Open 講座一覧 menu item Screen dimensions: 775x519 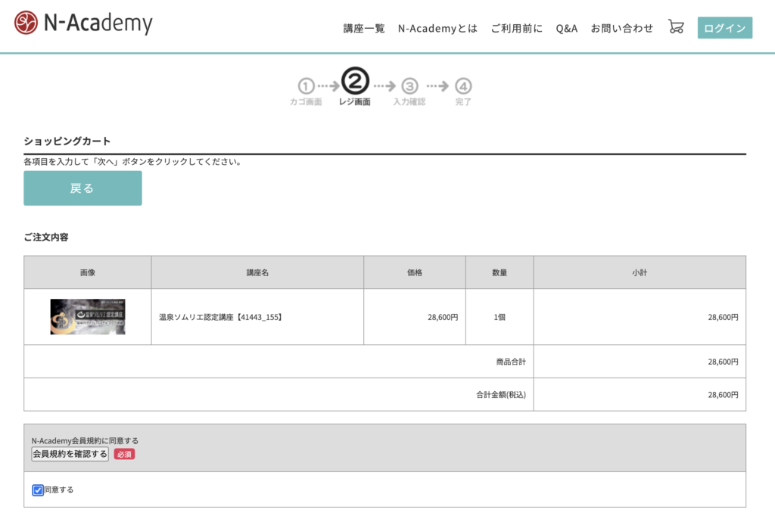pos(364,29)
